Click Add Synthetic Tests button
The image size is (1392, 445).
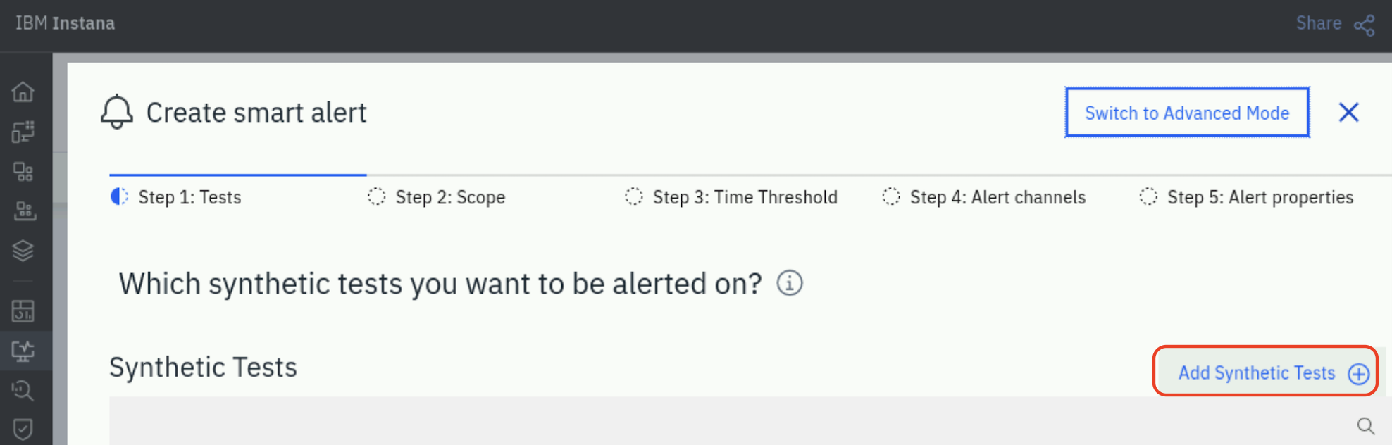point(1266,372)
